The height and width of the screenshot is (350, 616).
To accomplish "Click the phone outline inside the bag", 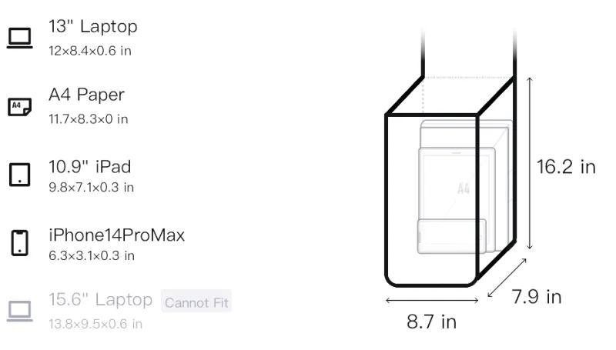I will (451, 236).
